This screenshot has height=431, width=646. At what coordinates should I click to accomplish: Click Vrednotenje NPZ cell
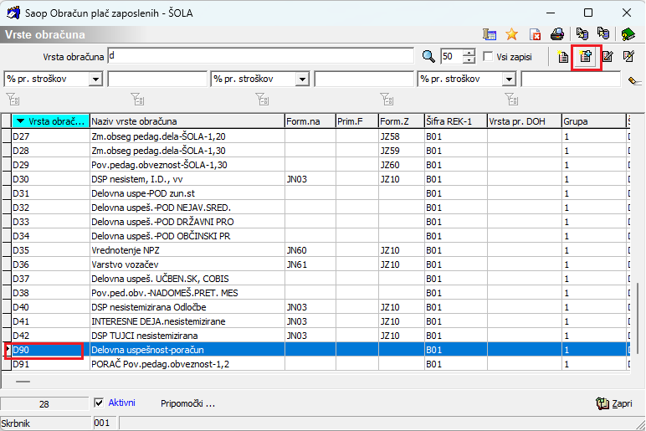click(x=187, y=250)
